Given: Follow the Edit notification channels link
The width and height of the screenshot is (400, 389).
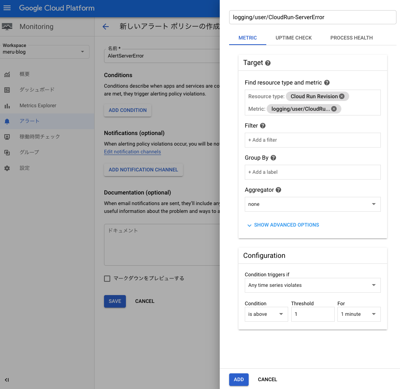Looking at the screenshot, I should [x=133, y=151].
